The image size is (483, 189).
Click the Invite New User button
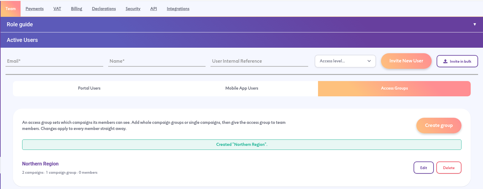click(x=406, y=61)
